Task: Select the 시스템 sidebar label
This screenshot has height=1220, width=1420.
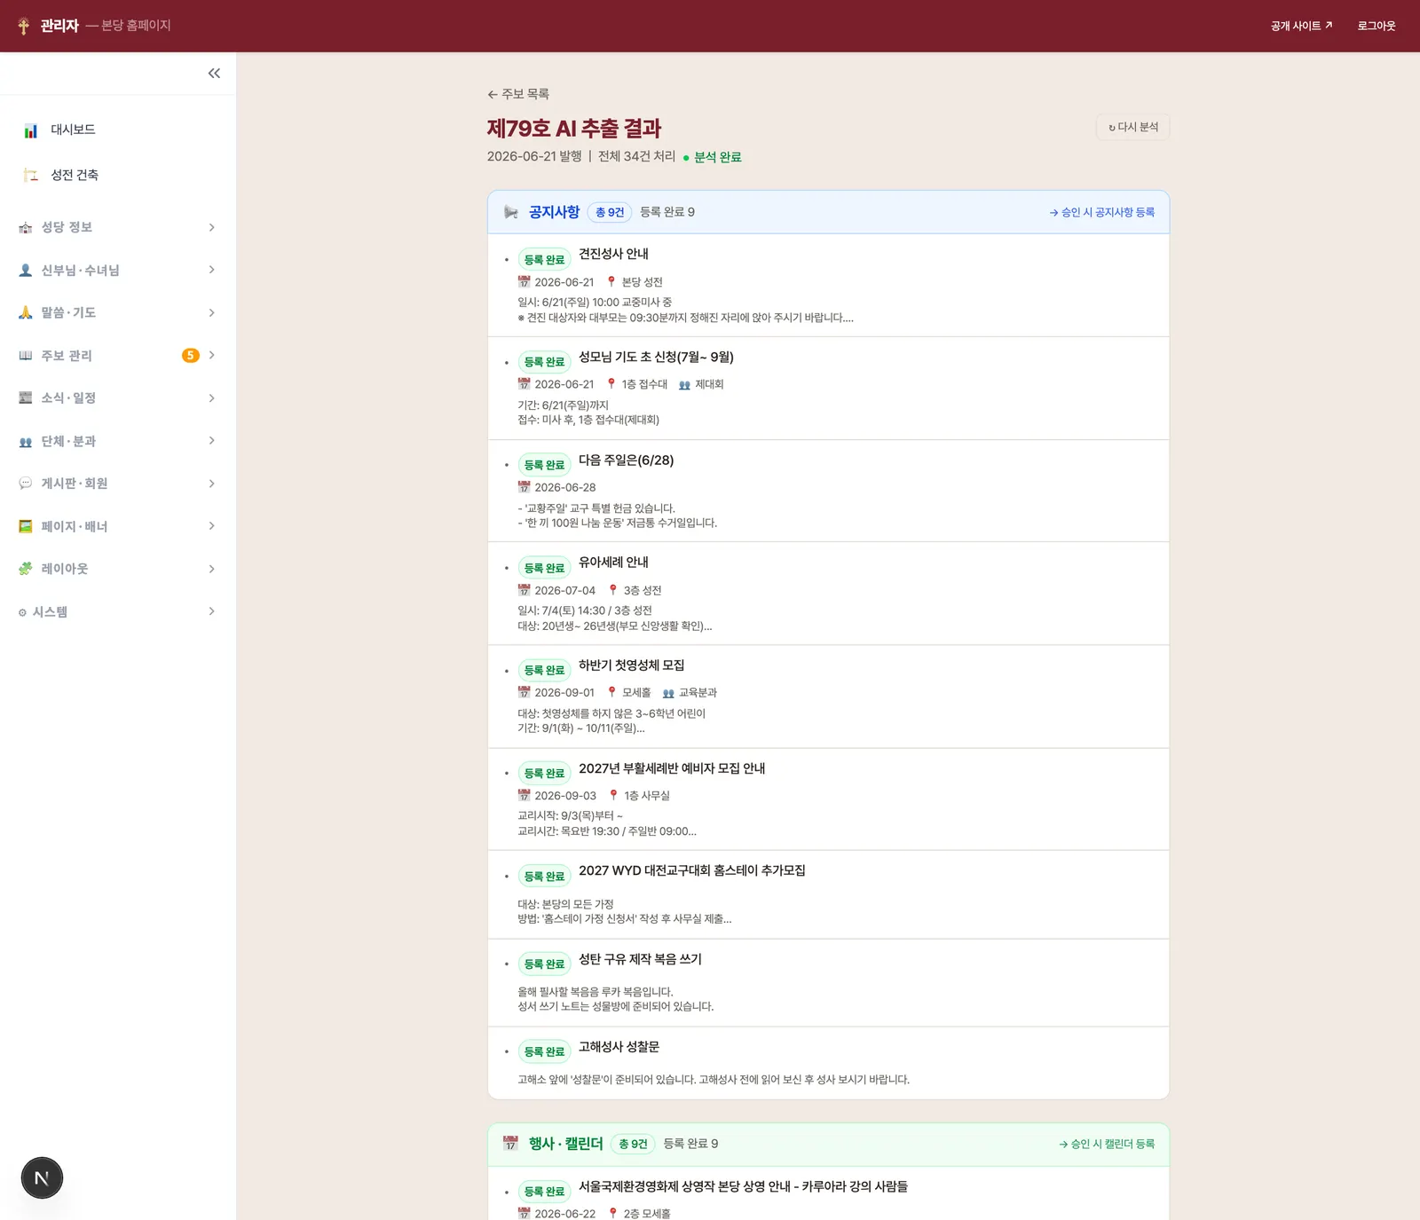Action: click(x=50, y=612)
